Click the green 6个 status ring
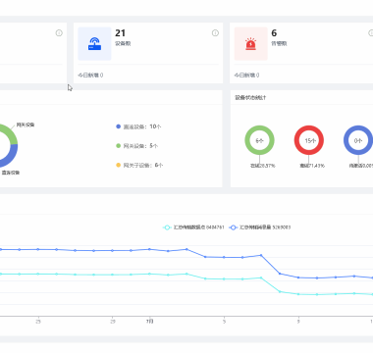Image resolution: width=373 pixels, height=353 pixels. (259, 140)
